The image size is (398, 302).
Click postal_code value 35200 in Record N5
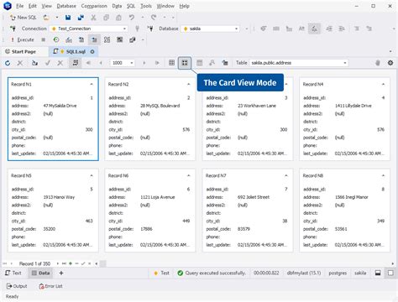[50, 229]
